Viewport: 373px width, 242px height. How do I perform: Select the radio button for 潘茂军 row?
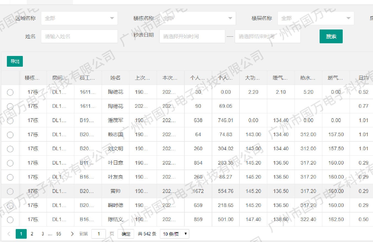pos(10,120)
